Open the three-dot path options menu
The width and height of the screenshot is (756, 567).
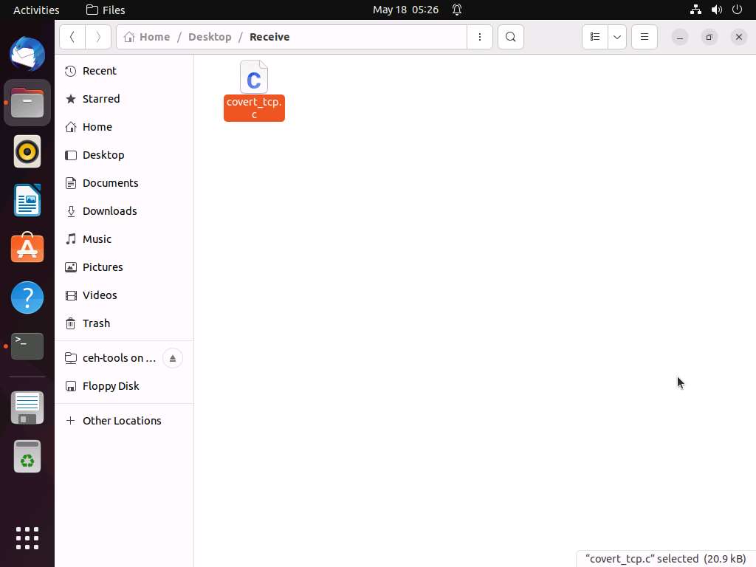(480, 37)
